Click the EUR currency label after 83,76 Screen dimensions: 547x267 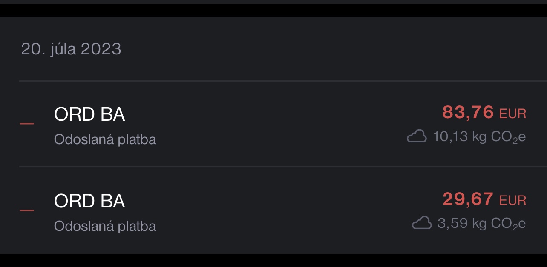pos(513,114)
